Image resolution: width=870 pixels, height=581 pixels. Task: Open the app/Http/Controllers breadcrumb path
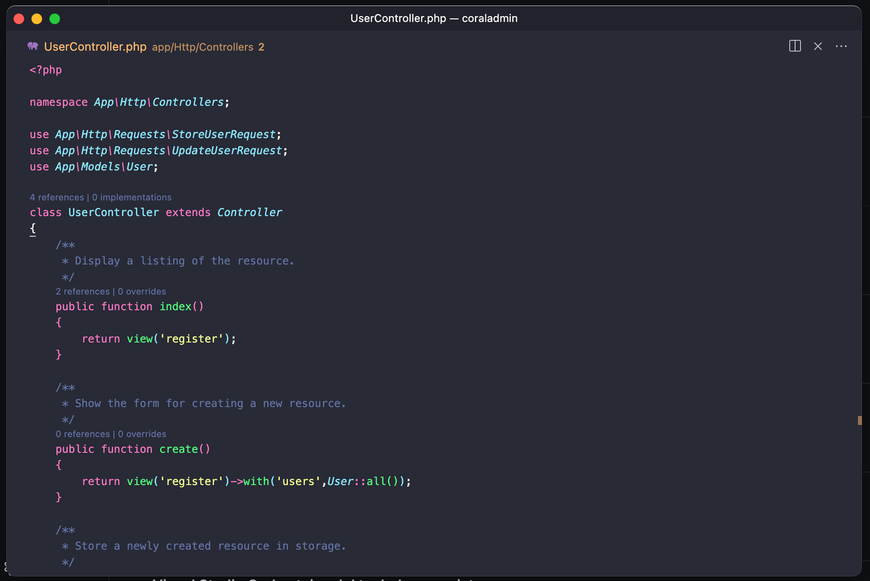[202, 47]
